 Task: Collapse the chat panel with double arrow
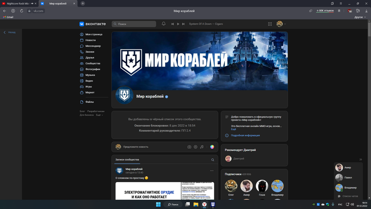click(x=361, y=159)
